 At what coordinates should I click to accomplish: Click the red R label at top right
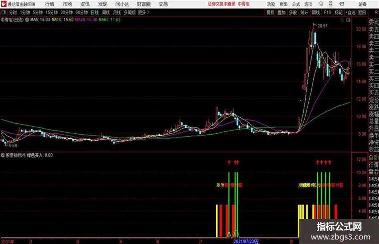coord(376,12)
